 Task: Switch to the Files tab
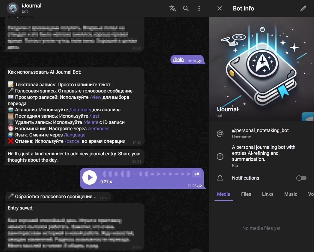click(246, 194)
